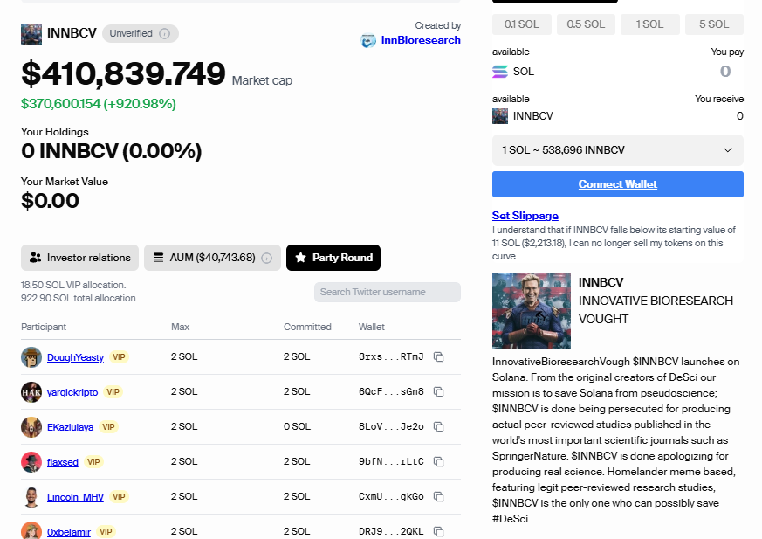Click the Max column header
762x539 pixels.
[x=181, y=327]
